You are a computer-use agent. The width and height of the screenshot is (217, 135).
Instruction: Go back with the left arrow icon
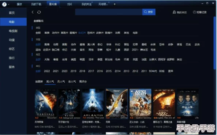pyautogui.click(x=33, y=12)
